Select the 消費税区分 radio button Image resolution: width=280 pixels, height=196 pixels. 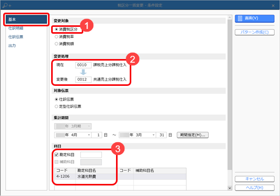click(x=56, y=30)
